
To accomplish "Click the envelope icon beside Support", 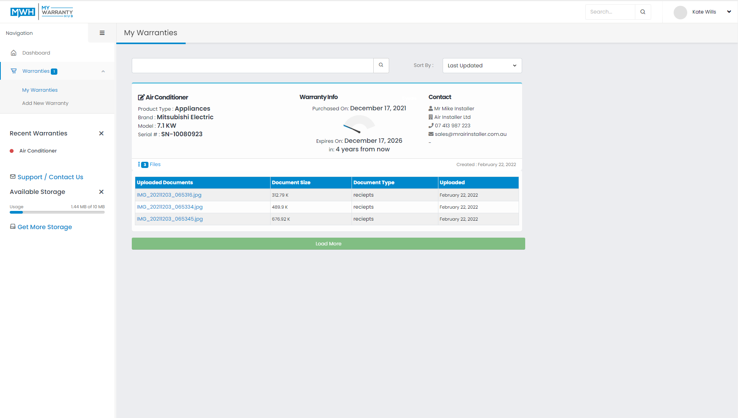I will [13, 176].
